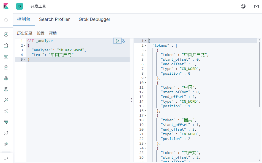
Task: Open 历史记录 (History)
Action: tap(25, 33)
